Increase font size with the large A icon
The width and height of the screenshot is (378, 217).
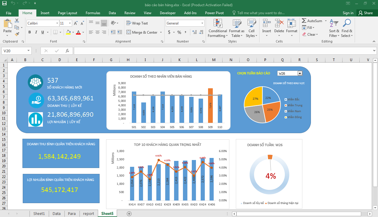[x=76, y=23]
